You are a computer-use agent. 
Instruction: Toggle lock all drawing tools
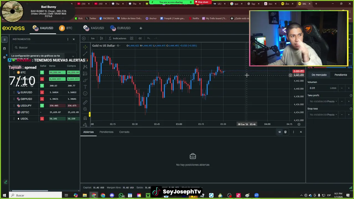(85, 125)
